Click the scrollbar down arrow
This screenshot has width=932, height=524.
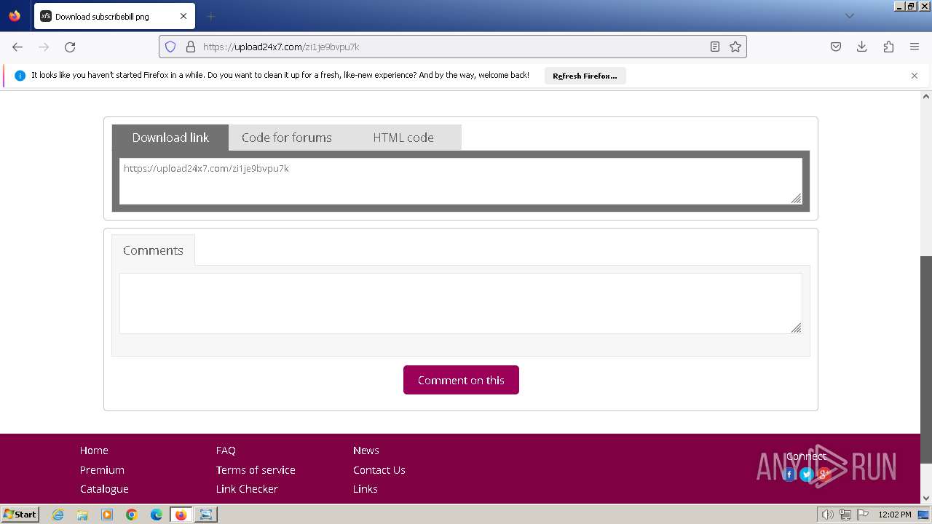pos(926,498)
